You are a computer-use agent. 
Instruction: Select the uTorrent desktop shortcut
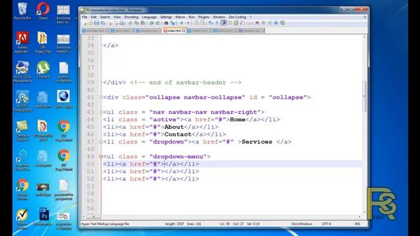[x=43, y=69]
